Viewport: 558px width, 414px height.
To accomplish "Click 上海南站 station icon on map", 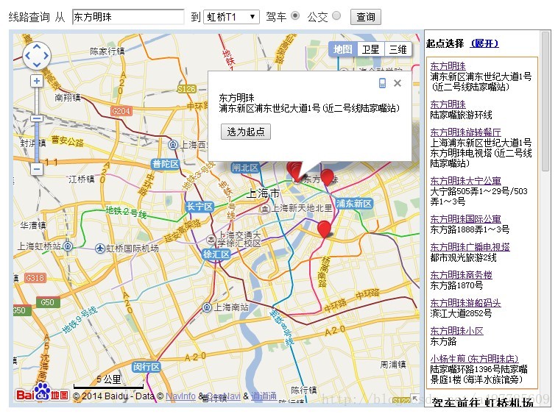I will (x=207, y=307).
